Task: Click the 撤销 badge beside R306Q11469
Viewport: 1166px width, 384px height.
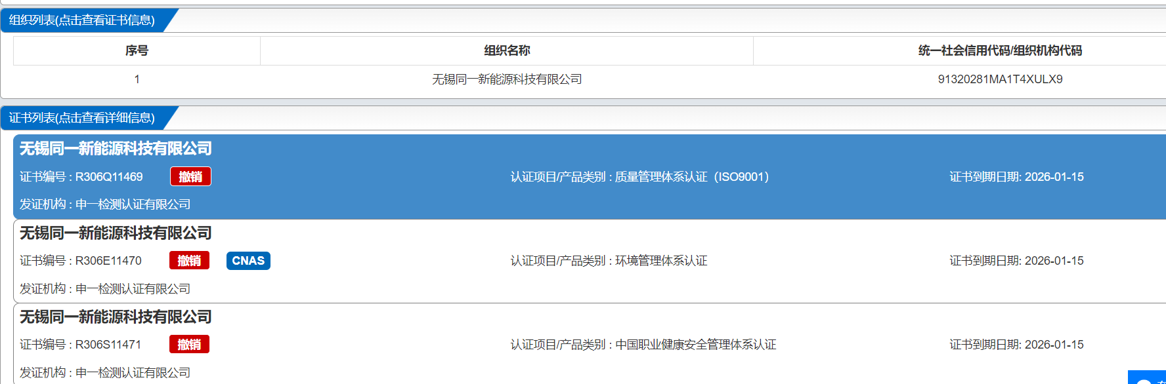Action: pyautogui.click(x=190, y=177)
